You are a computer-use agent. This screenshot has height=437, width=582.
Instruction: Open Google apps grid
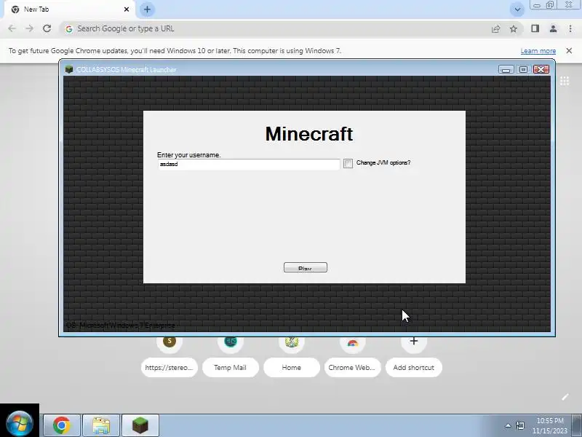point(565,81)
